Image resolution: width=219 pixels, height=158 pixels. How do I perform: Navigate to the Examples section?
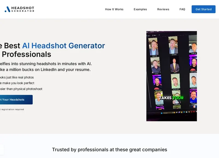pos(140,9)
